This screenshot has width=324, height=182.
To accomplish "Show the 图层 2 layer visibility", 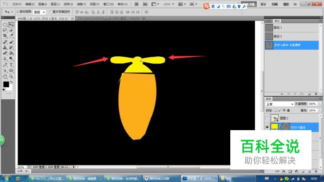I will (267, 118).
